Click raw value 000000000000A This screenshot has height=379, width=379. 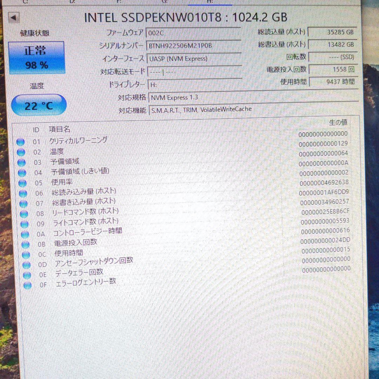pos(324,164)
